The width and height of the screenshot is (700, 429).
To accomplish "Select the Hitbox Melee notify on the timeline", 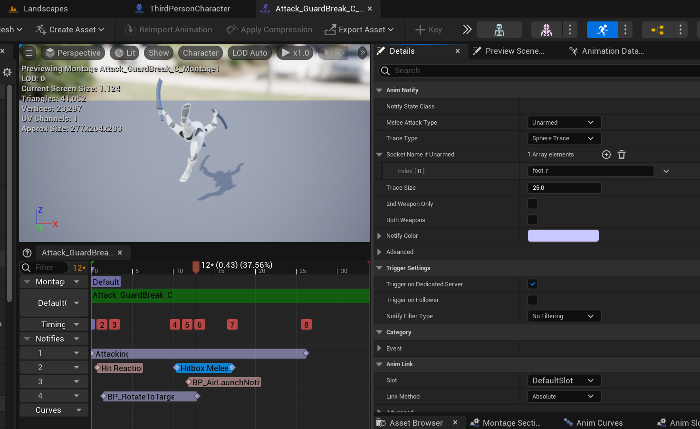I will pos(204,368).
